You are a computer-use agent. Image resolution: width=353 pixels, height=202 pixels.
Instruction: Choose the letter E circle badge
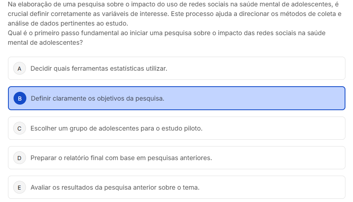[19, 187]
